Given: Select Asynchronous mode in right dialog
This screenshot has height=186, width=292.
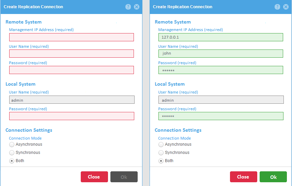Looking at the screenshot, I should [161, 144].
